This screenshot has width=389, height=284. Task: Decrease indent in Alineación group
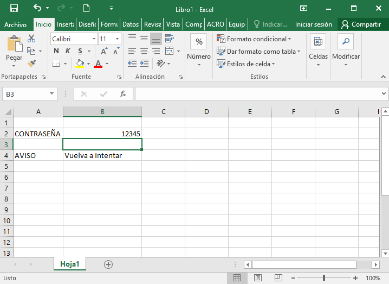[132, 64]
